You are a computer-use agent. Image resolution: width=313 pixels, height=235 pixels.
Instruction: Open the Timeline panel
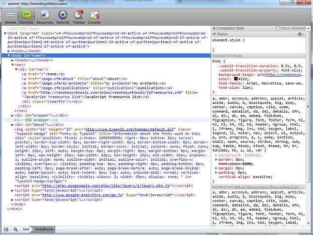78,17
